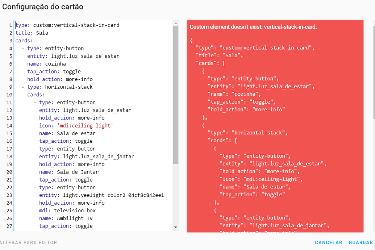Image resolution: width=375 pixels, height=250 pixels.
Task: Click the YAML editor vertical scrollbar thumb
Action: pos(176,94)
